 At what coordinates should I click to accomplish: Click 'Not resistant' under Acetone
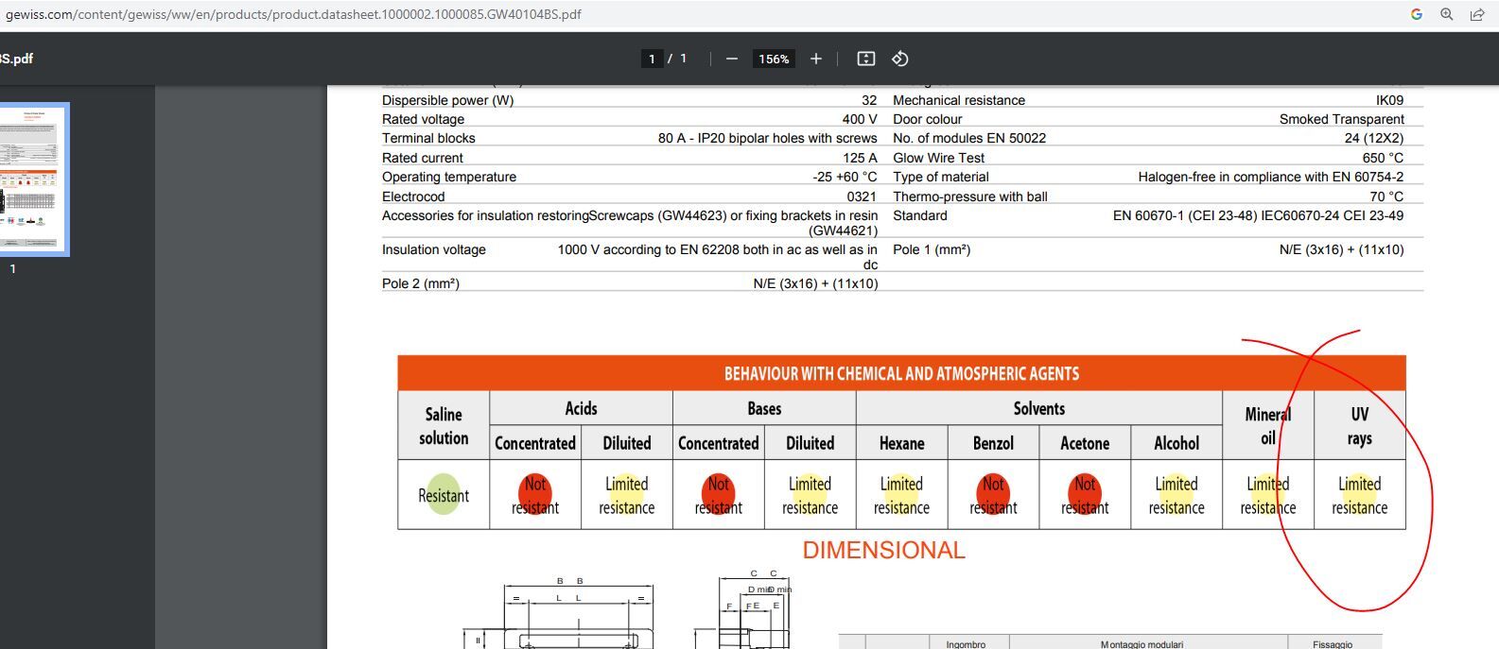coord(1085,495)
